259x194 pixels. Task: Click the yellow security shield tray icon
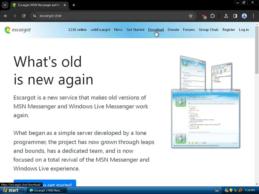[x=231, y=190]
